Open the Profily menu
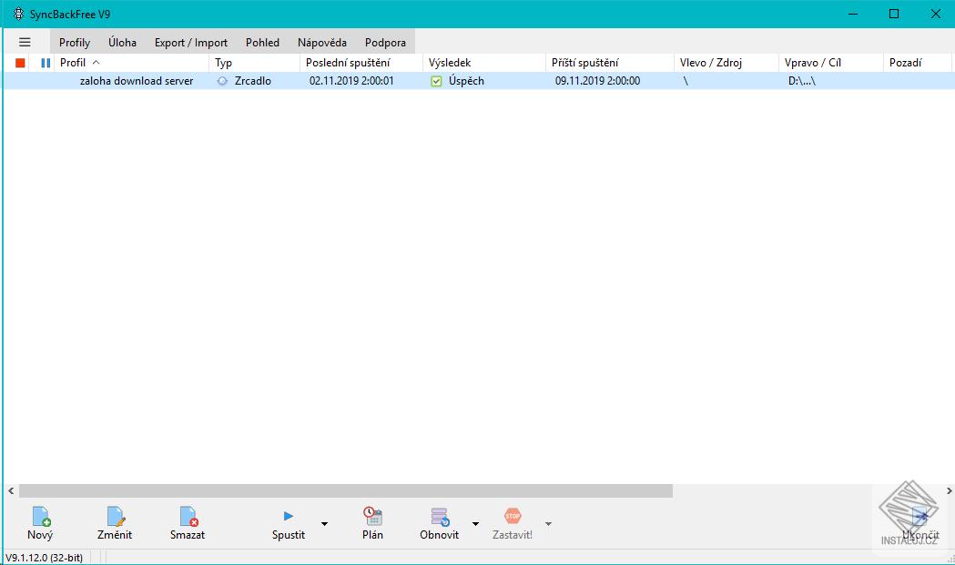This screenshot has height=565, width=955. pos(75,43)
